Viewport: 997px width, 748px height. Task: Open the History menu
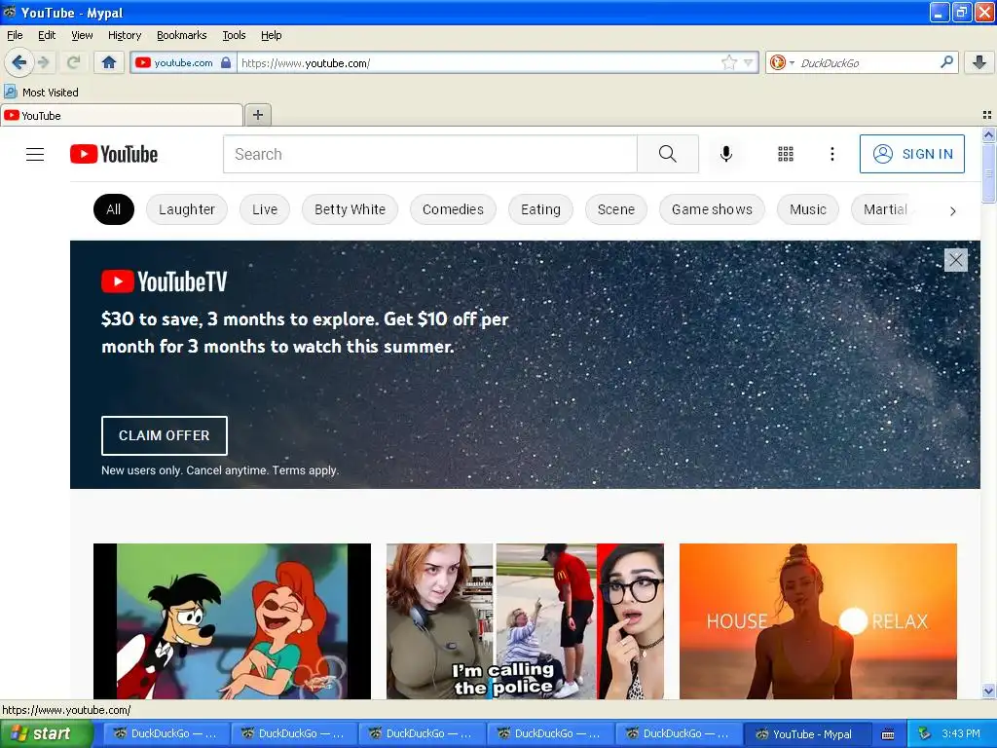pos(125,35)
